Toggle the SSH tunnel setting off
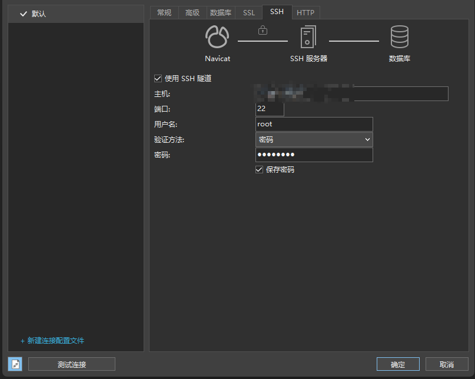This screenshot has width=475, height=379. pyautogui.click(x=158, y=78)
